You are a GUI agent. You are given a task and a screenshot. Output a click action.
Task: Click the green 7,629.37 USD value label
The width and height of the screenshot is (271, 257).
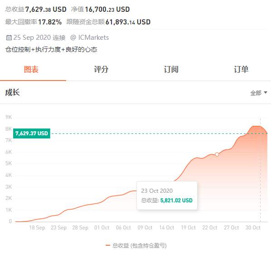click(32, 133)
